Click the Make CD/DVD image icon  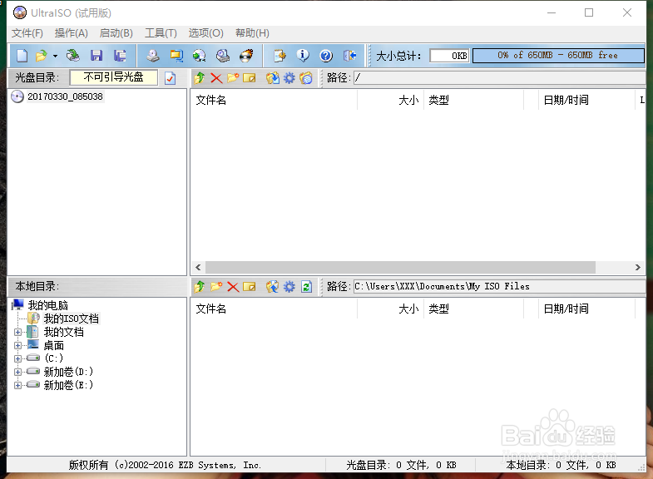pos(153,56)
